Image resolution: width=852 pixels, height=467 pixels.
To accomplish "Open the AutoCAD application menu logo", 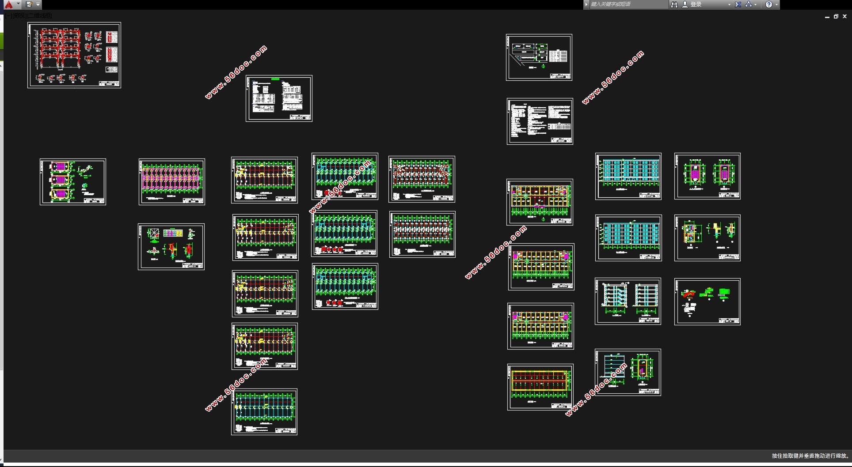I will tap(9, 4).
